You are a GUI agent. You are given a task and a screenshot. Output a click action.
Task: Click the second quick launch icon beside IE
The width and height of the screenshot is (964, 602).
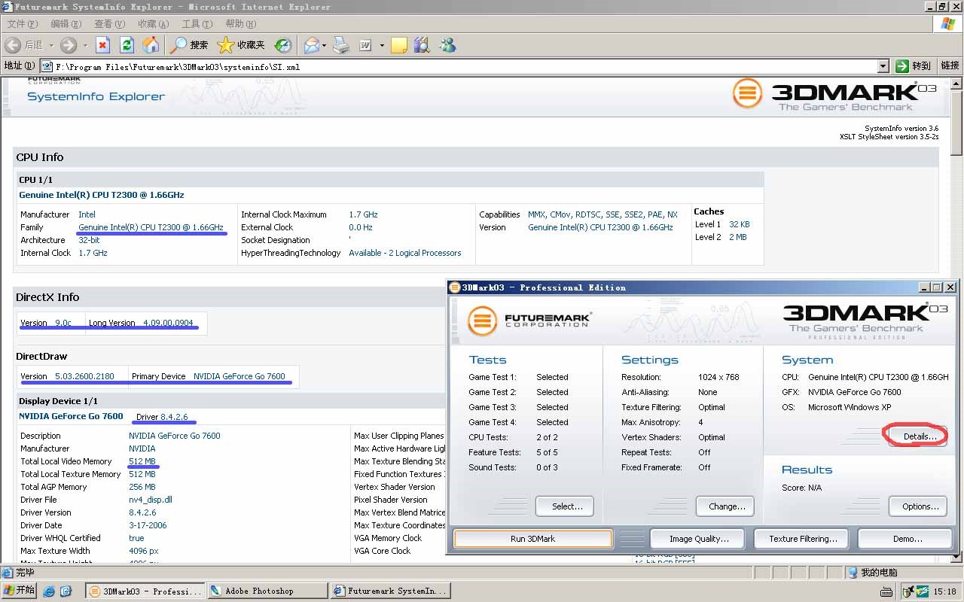click(66, 591)
